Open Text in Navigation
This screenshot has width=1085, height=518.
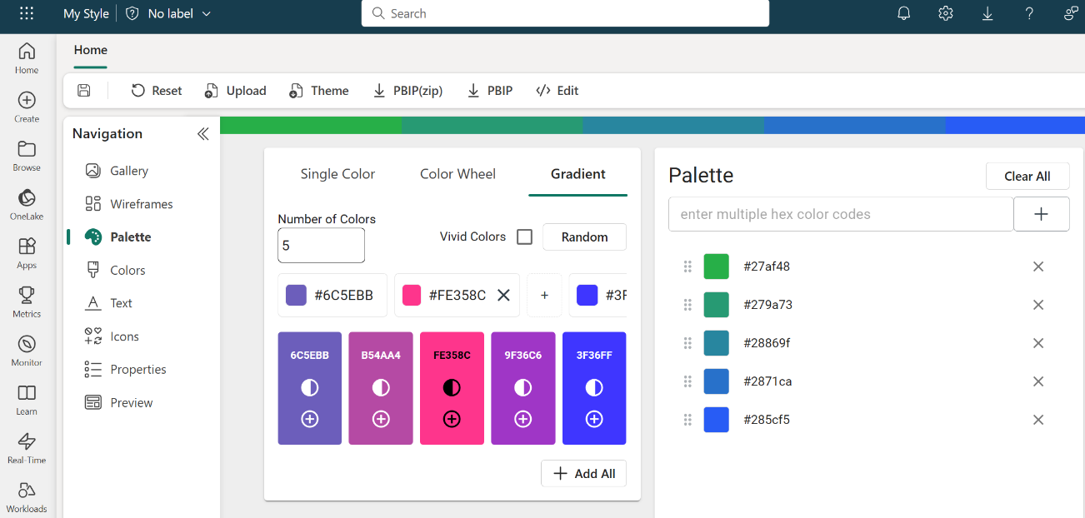coord(109,303)
